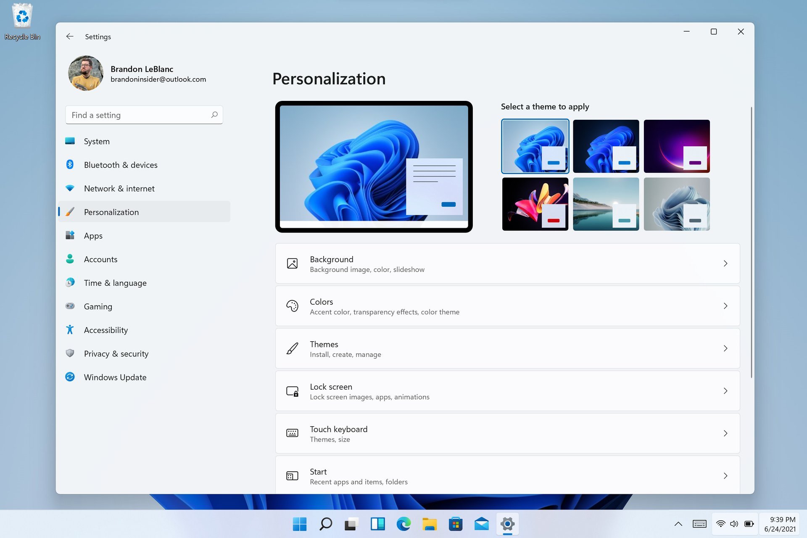Select the purple glow theme
The width and height of the screenshot is (807, 538).
[677, 145]
